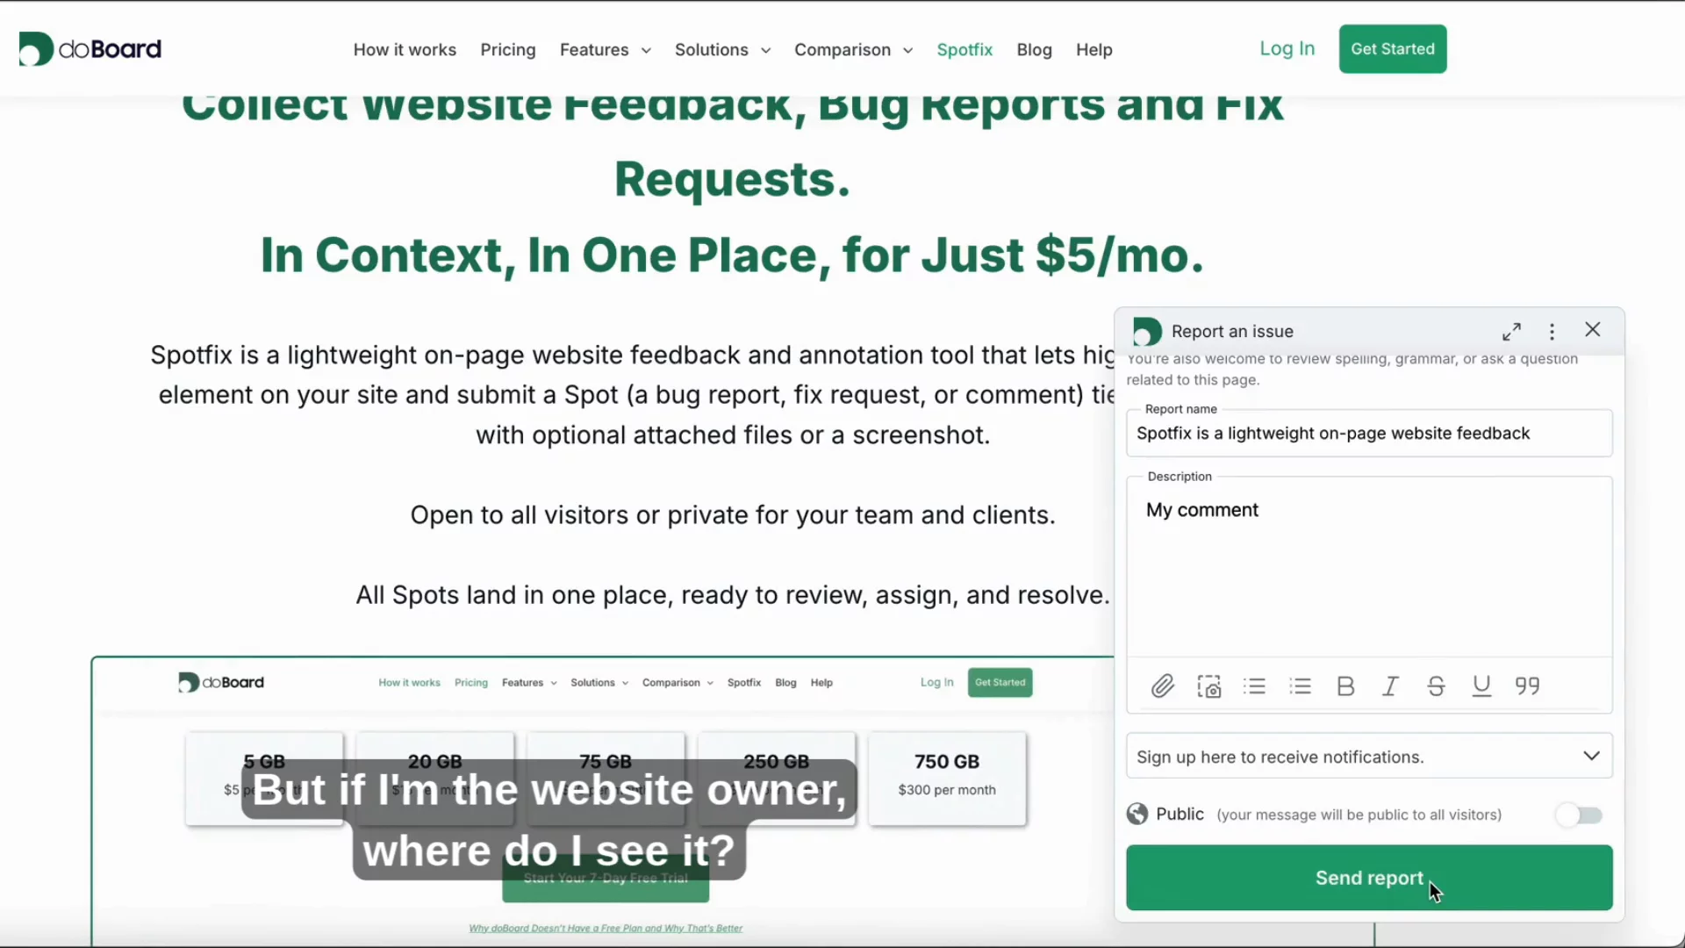Click the Get Started button in the preview image
Image resolution: width=1685 pixels, height=948 pixels.
pyautogui.click(x=1000, y=682)
